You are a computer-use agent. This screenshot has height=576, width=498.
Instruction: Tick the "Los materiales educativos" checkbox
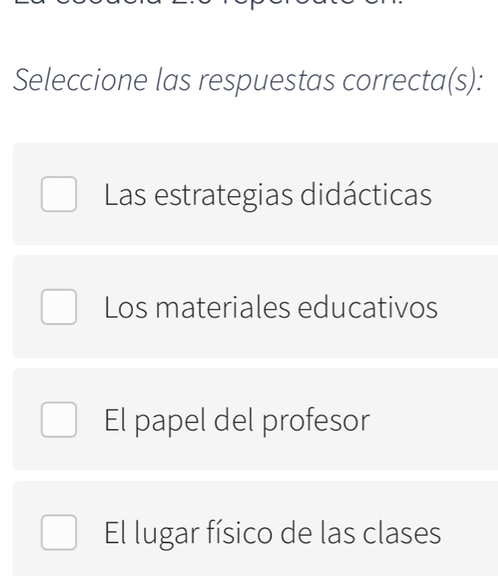(59, 307)
